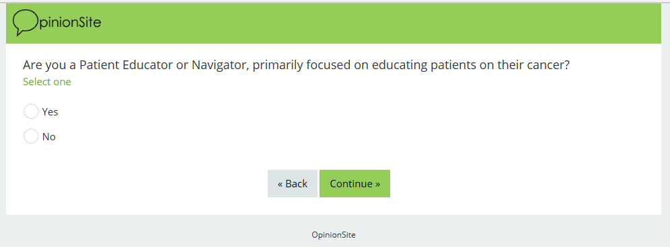Click the green "Select one" instruction text
The width and height of the screenshot is (670, 247).
pos(47,81)
